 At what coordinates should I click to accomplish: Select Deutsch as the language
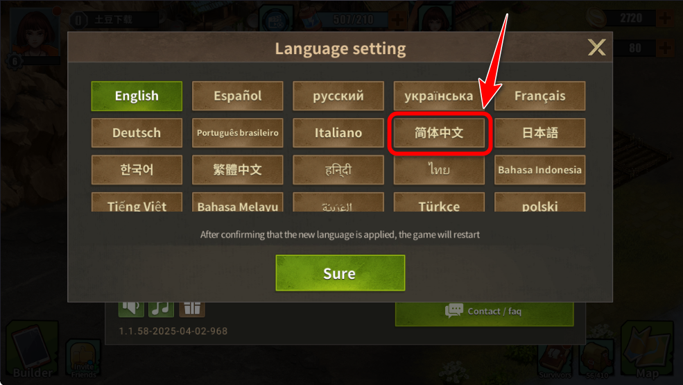pos(137,133)
